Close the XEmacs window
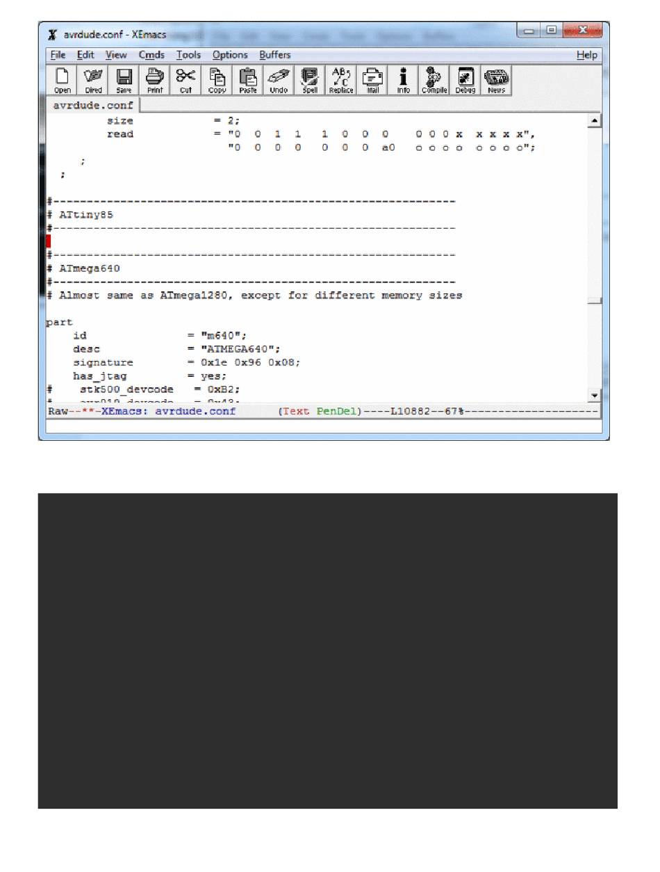 pyautogui.click(x=583, y=31)
